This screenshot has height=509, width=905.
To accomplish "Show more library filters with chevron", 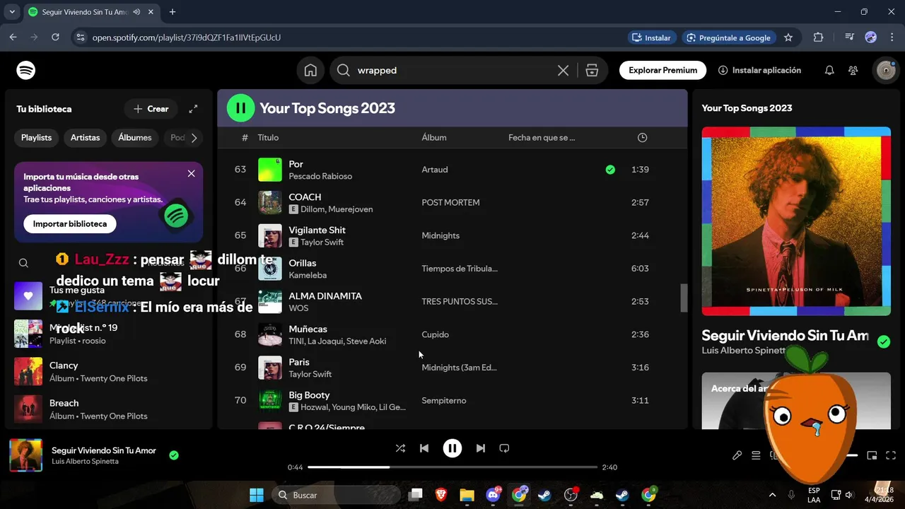I will click(x=194, y=138).
